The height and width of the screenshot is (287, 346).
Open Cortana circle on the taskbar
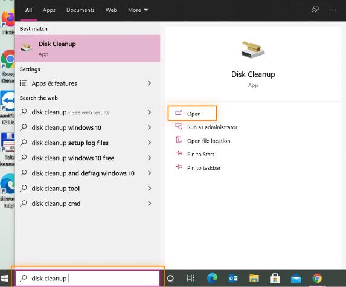click(x=170, y=278)
